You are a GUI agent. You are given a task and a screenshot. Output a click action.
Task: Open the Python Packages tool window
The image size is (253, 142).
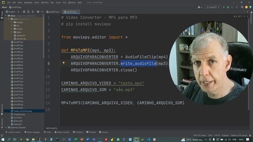[32, 132]
